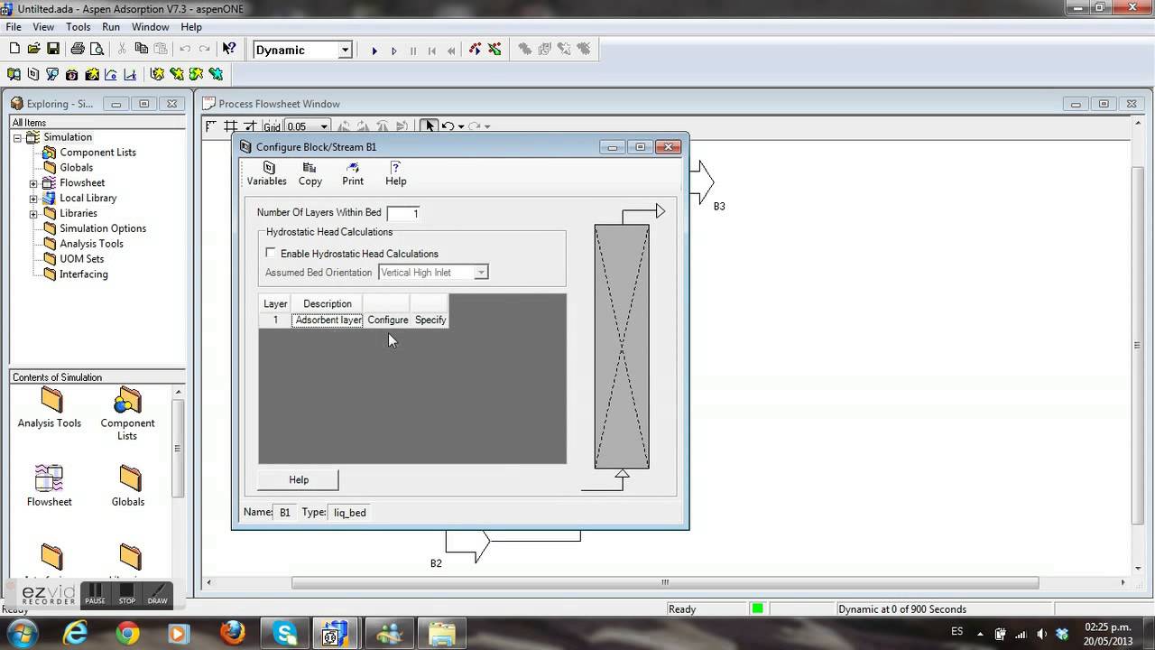Select UOM Sets in the tree
Image resolution: width=1155 pixels, height=650 pixels.
[82, 259]
